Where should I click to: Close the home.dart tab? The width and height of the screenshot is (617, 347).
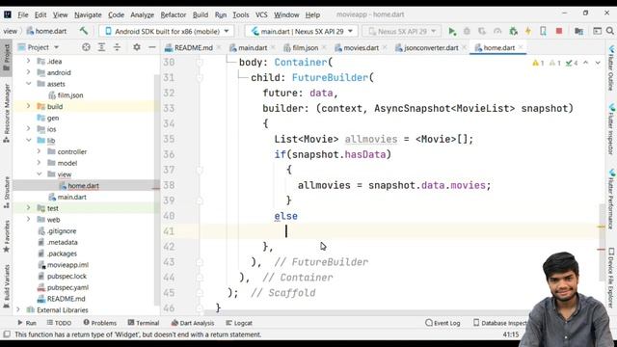tap(521, 47)
